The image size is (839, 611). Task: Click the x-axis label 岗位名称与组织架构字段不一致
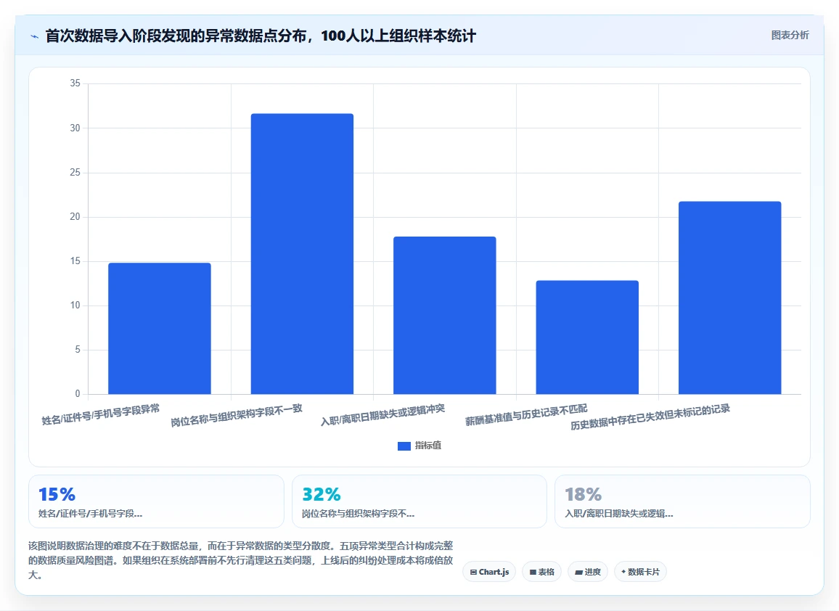pyautogui.click(x=237, y=416)
